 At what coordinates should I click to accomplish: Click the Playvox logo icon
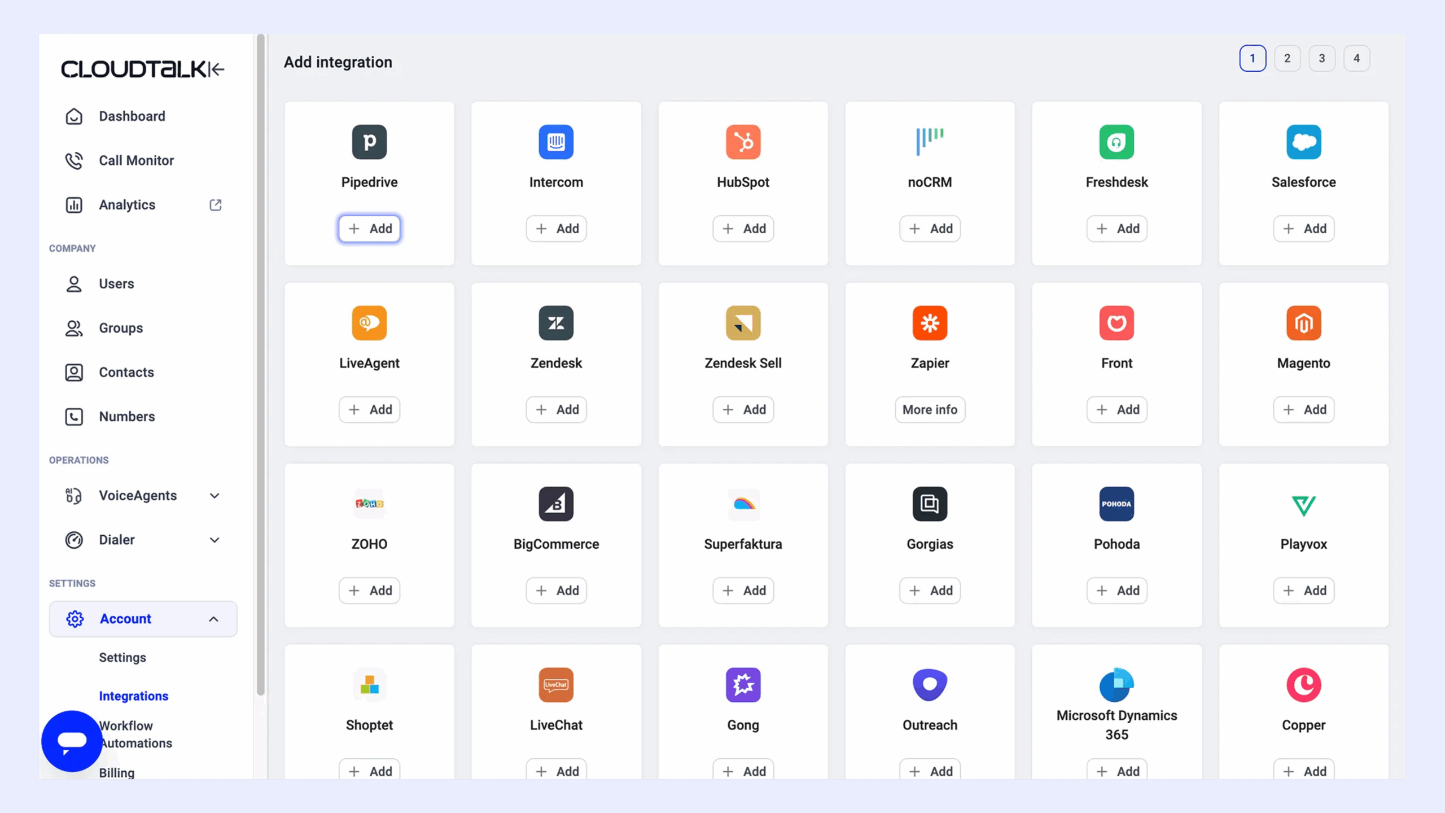coord(1303,504)
